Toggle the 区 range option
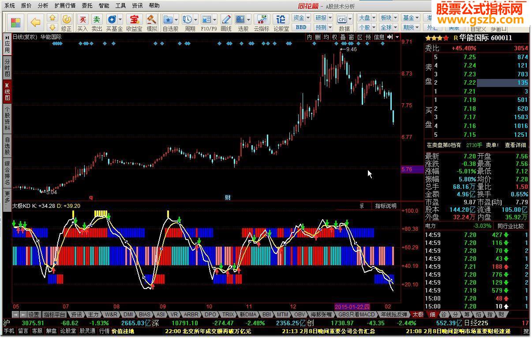 pyautogui.click(x=360, y=38)
